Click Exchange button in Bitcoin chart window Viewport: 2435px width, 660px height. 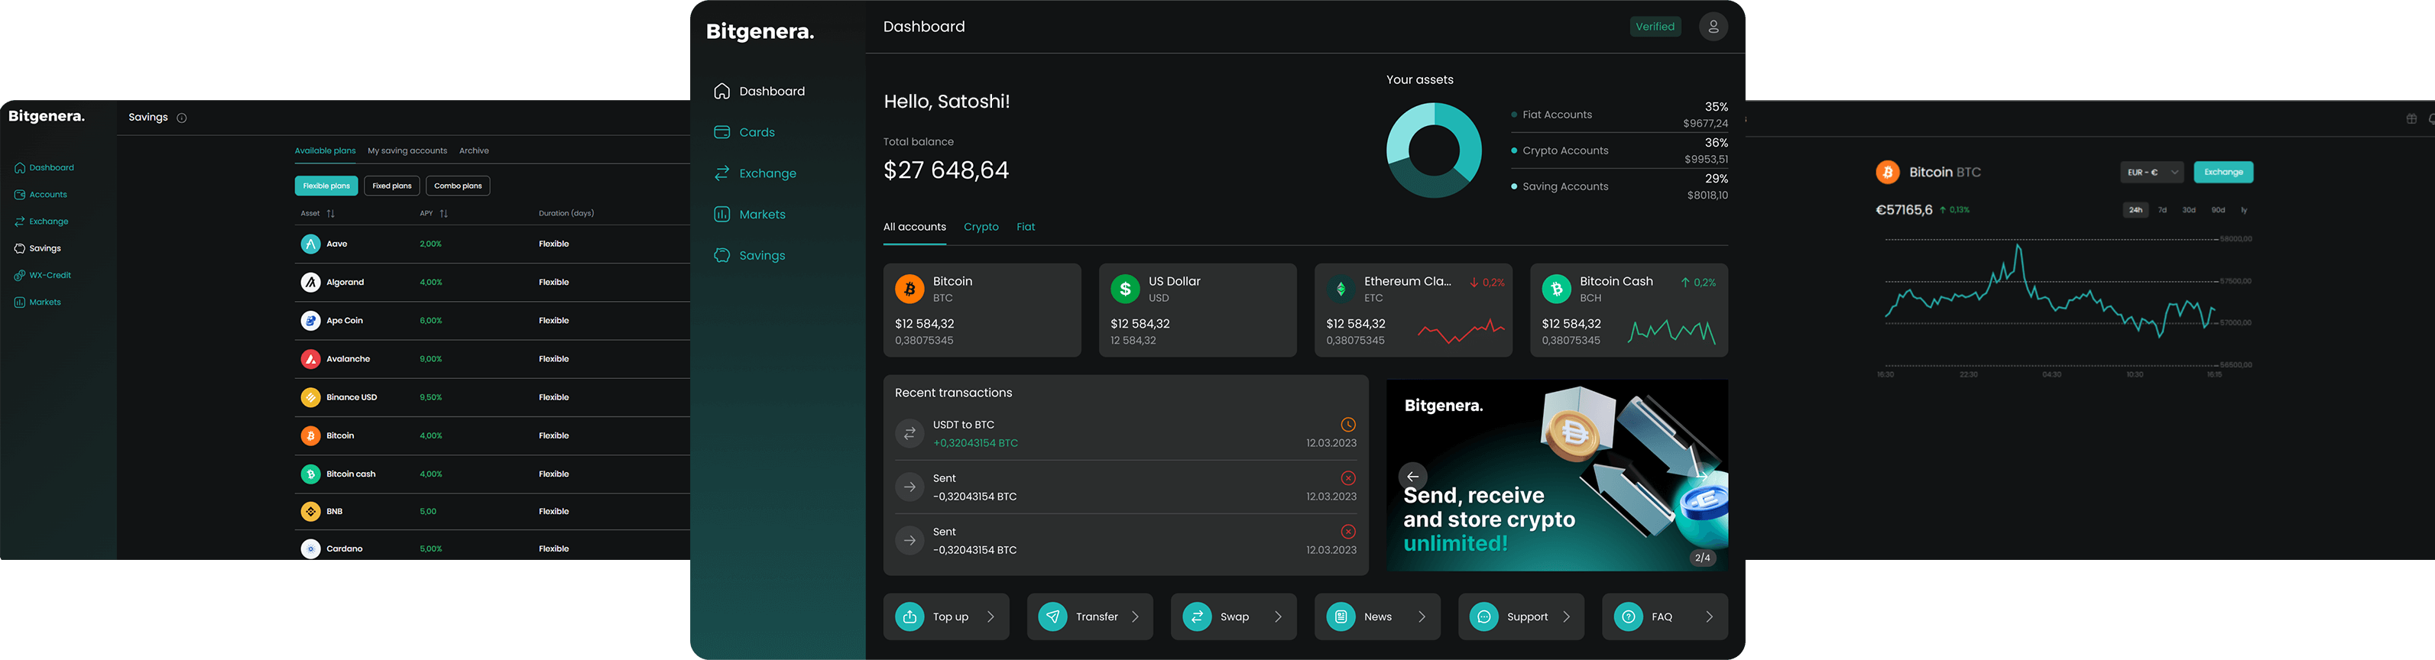pos(2223,172)
